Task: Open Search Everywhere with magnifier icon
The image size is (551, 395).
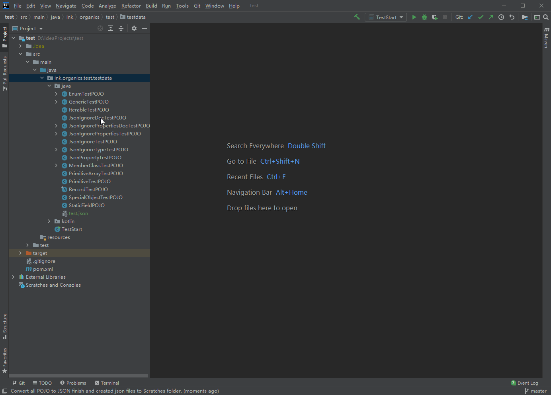Action: pyautogui.click(x=546, y=17)
